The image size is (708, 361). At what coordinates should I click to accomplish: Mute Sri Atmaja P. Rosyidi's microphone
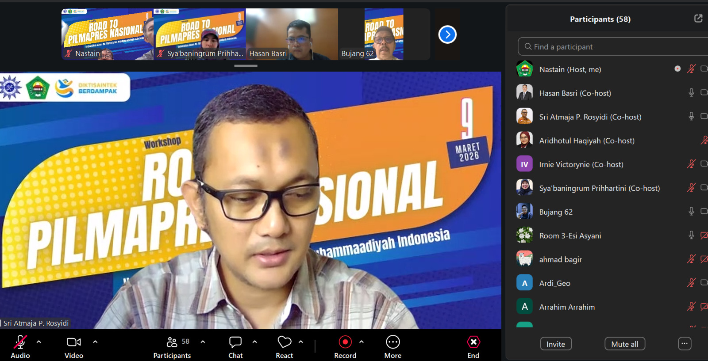(x=691, y=116)
